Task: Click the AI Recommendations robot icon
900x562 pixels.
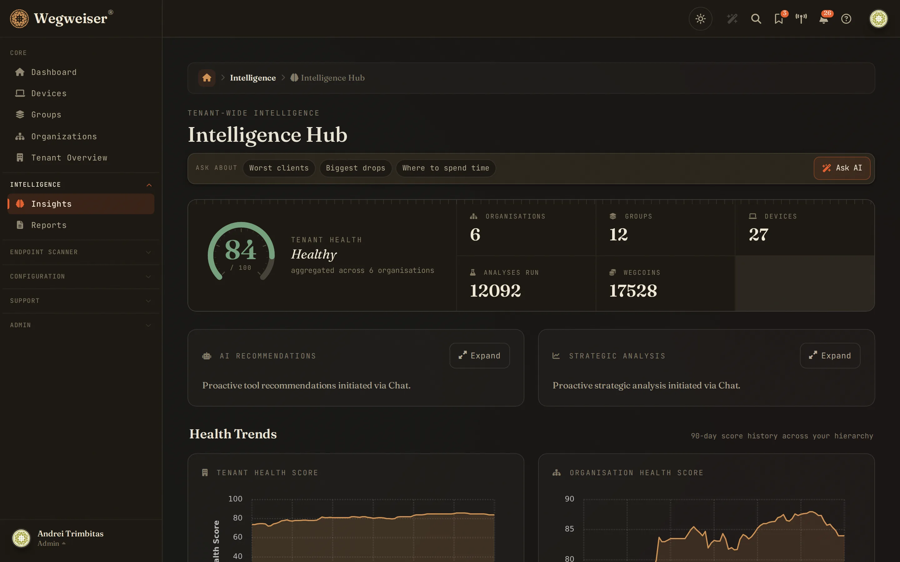Action: (x=207, y=356)
